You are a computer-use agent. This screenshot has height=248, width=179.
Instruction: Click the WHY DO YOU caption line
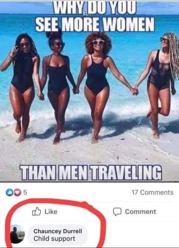coord(95,7)
